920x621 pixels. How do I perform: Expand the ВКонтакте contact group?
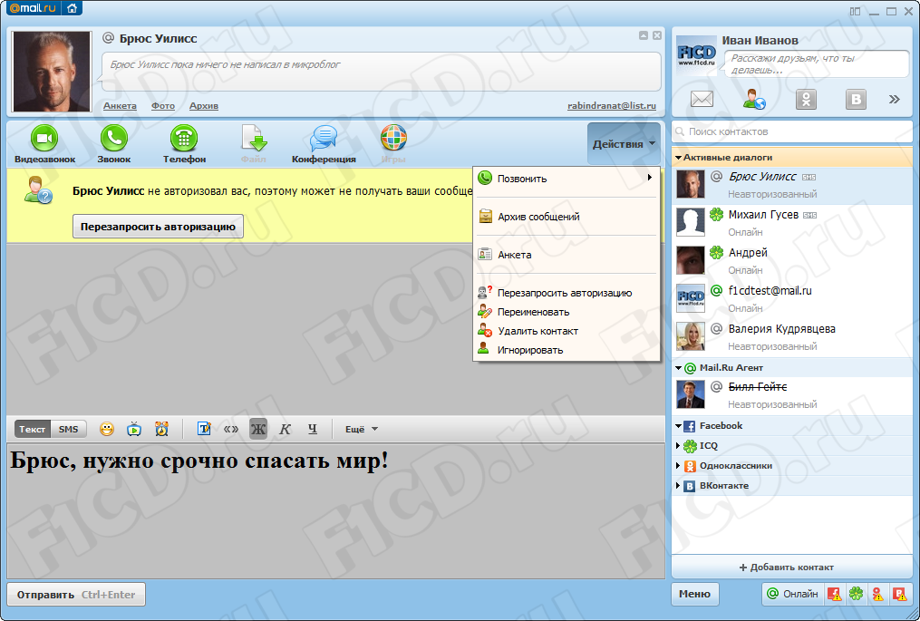tap(678, 486)
